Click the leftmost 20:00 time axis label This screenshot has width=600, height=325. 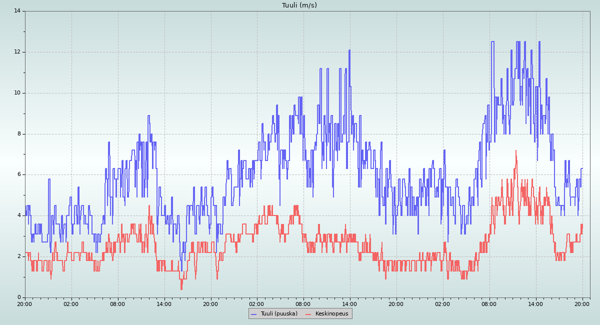tap(25, 303)
